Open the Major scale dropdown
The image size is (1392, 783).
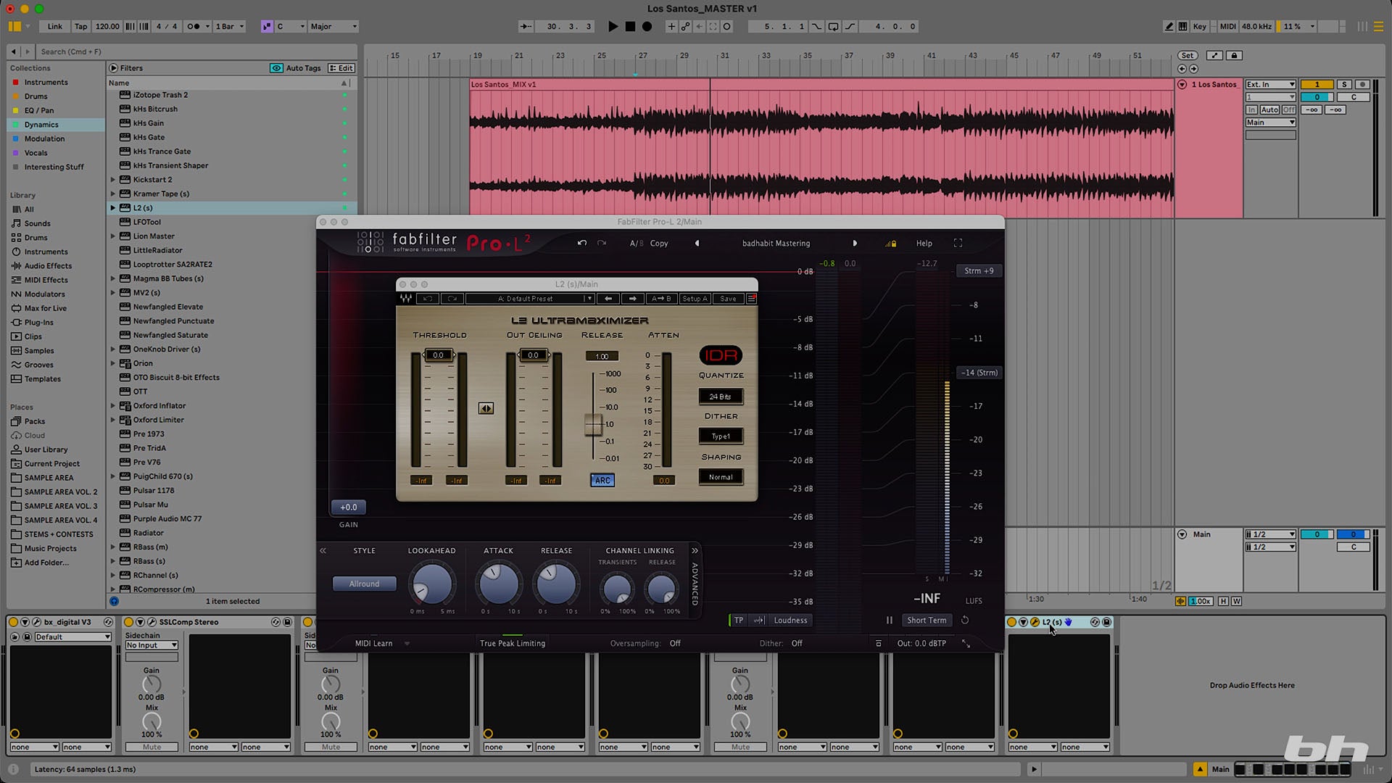tap(333, 27)
